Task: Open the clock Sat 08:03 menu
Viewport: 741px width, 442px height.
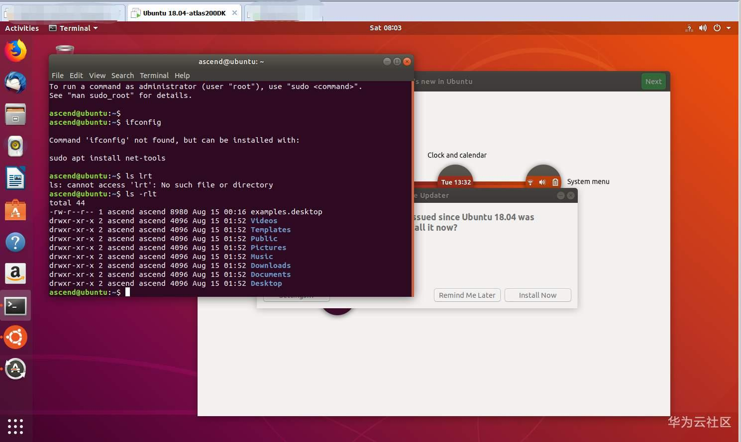Action: pyautogui.click(x=385, y=28)
